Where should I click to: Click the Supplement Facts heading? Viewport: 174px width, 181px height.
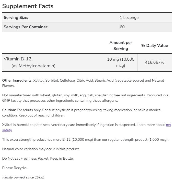(28, 6)
